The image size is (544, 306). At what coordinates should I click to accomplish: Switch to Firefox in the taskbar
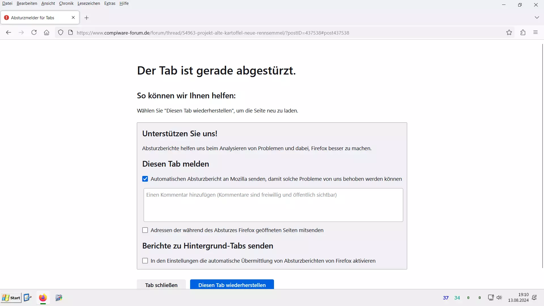coord(43,297)
